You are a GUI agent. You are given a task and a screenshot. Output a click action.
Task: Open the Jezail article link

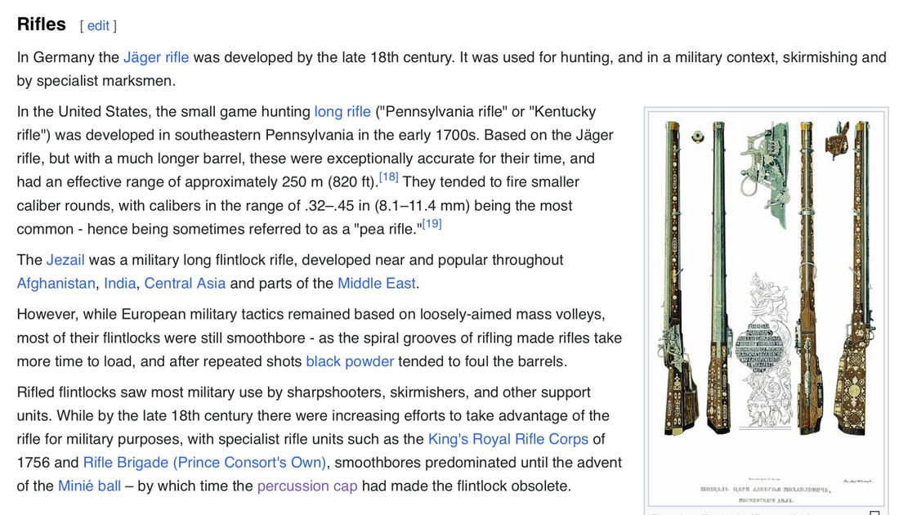tap(65, 260)
